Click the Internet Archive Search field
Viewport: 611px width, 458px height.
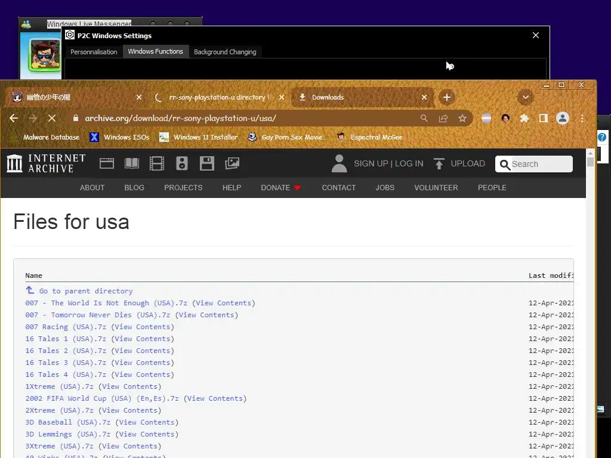pos(534,164)
